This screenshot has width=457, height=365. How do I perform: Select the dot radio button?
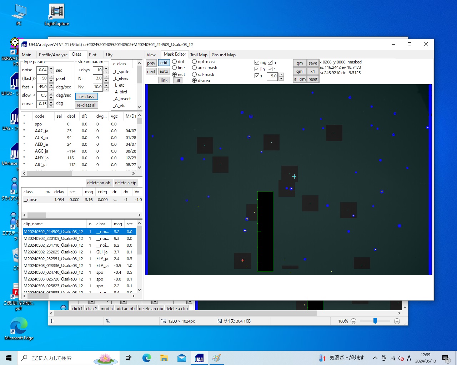(175, 62)
